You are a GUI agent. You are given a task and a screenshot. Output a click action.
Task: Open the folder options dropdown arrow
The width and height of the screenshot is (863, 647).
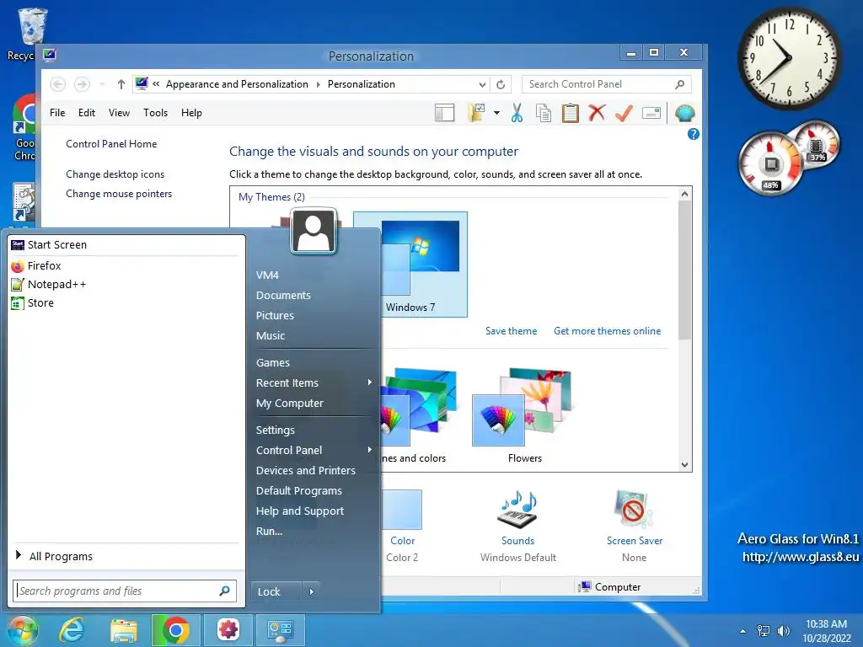click(x=496, y=113)
